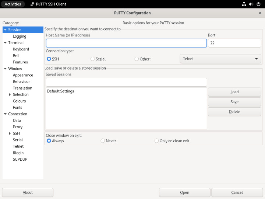Image resolution: width=265 pixels, height=199 pixels.
Task: Click the Saved Sessions name field
Action: (126, 82)
